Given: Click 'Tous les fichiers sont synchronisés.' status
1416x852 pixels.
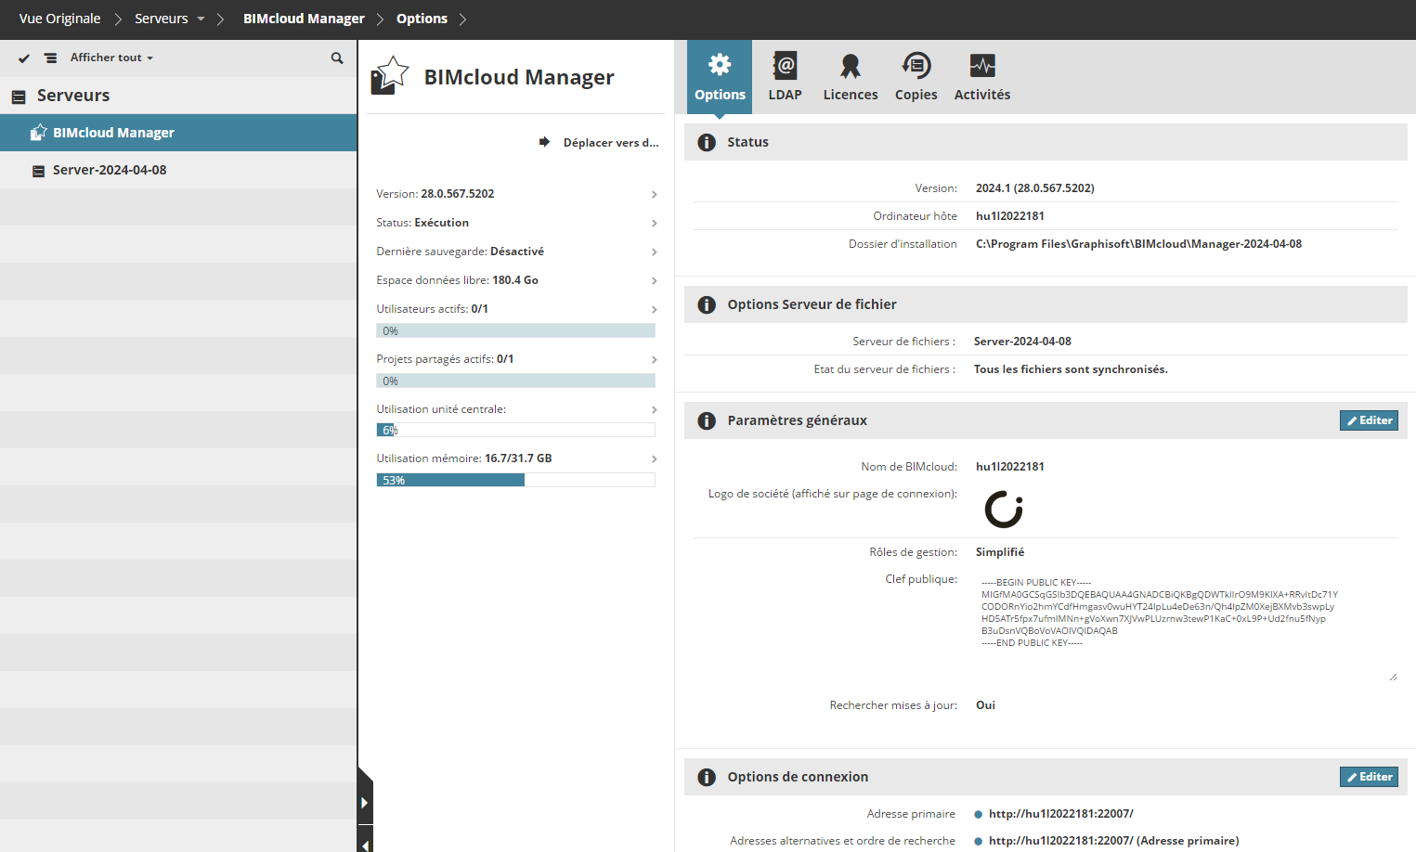Looking at the screenshot, I should (1071, 369).
